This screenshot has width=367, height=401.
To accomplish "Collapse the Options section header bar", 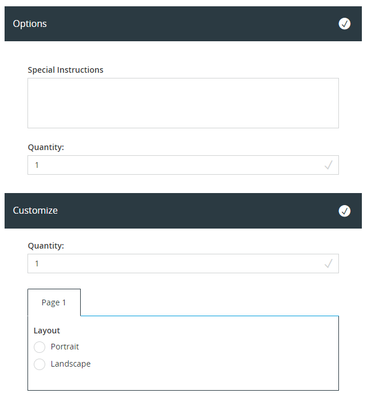I will pos(183,23).
